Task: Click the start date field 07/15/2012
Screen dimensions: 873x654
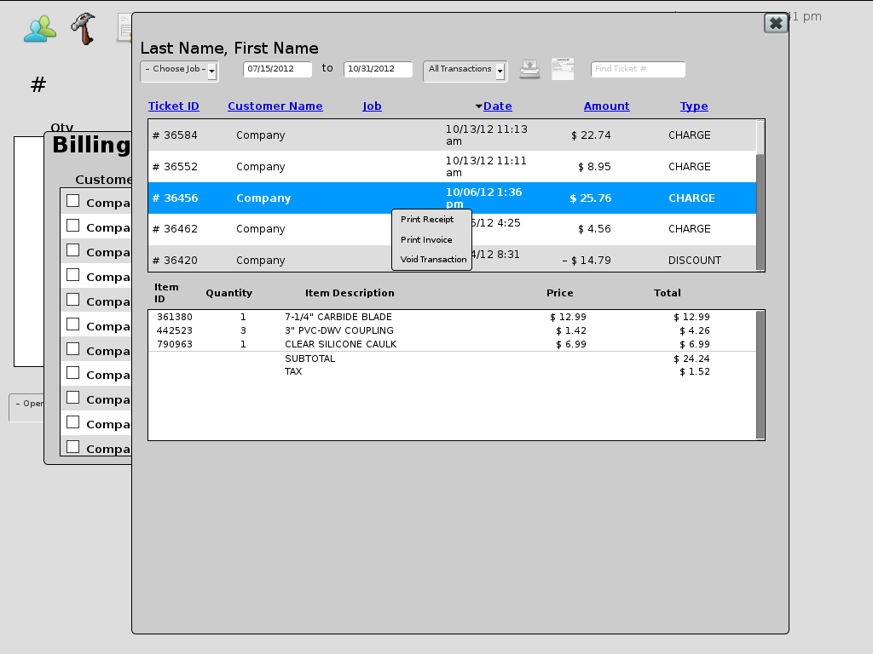Action: [x=277, y=69]
